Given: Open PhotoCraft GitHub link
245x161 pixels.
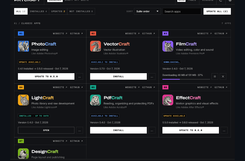Looking at the screenshot, I should tap(76, 34).
